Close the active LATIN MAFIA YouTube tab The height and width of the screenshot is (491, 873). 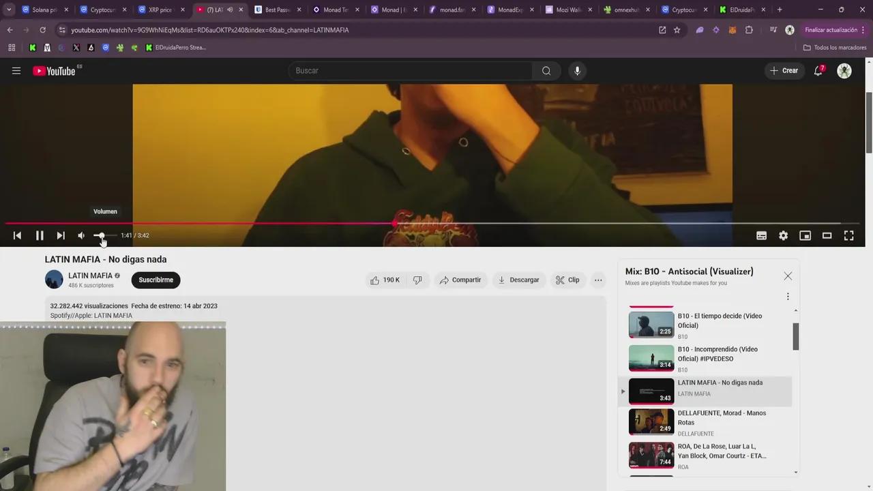(x=241, y=10)
